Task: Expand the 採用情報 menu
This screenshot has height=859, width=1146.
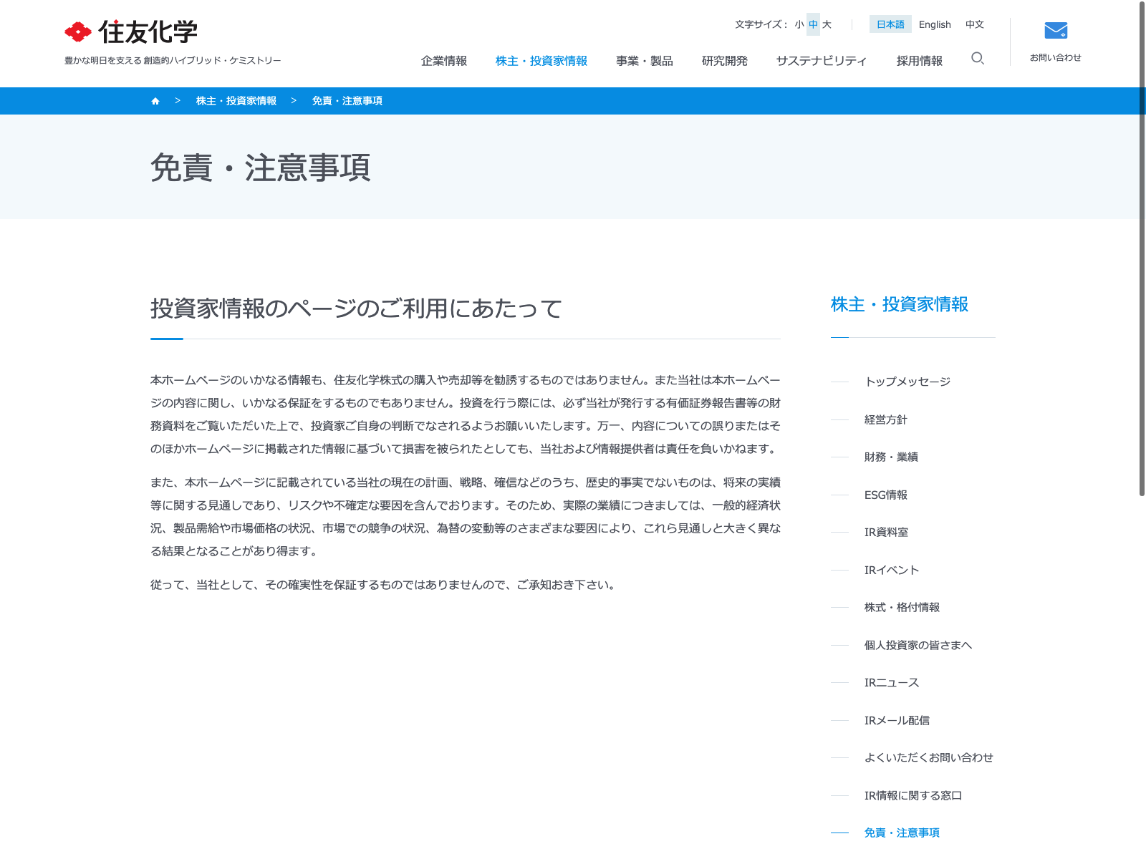Action: [919, 61]
